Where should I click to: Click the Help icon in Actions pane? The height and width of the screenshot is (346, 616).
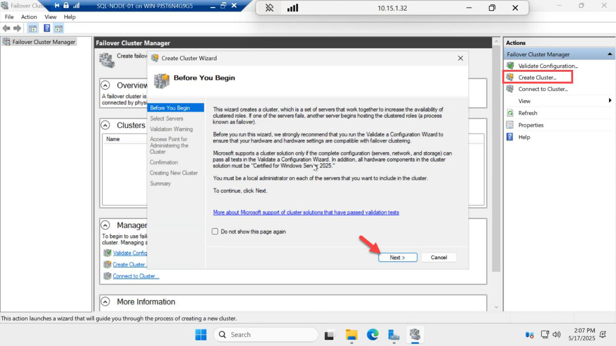pyautogui.click(x=510, y=137)
